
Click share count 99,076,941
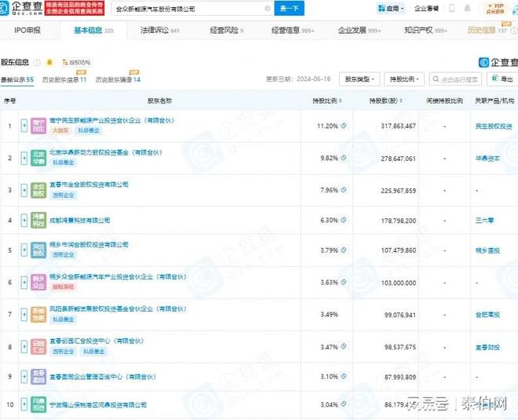[400, 315]
